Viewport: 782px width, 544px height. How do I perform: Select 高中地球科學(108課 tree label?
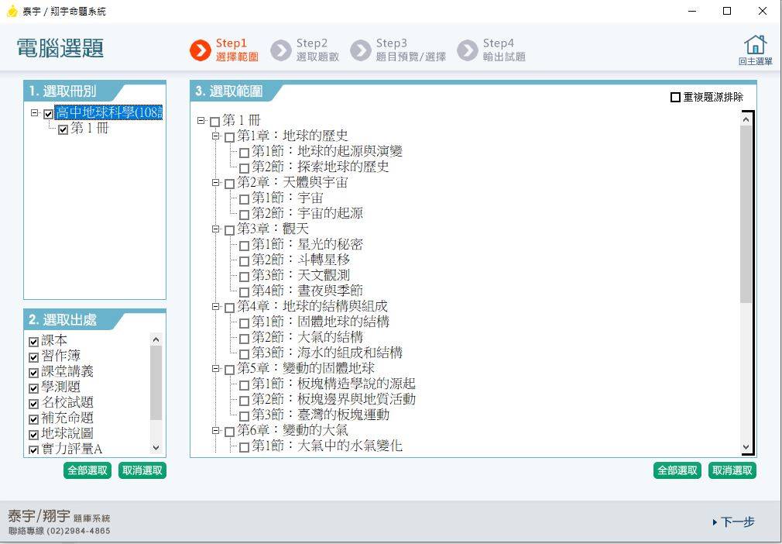click(108, 113)
